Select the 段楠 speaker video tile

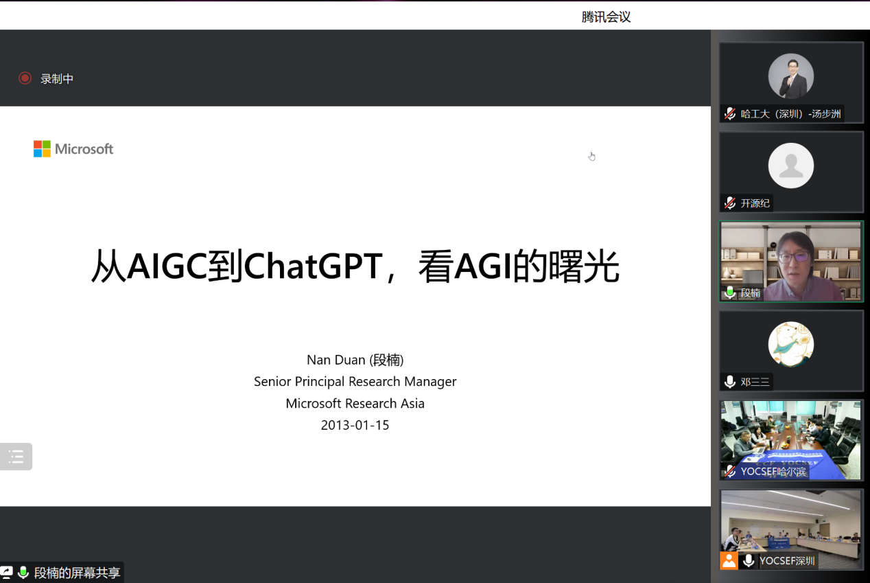click(791, 262)
